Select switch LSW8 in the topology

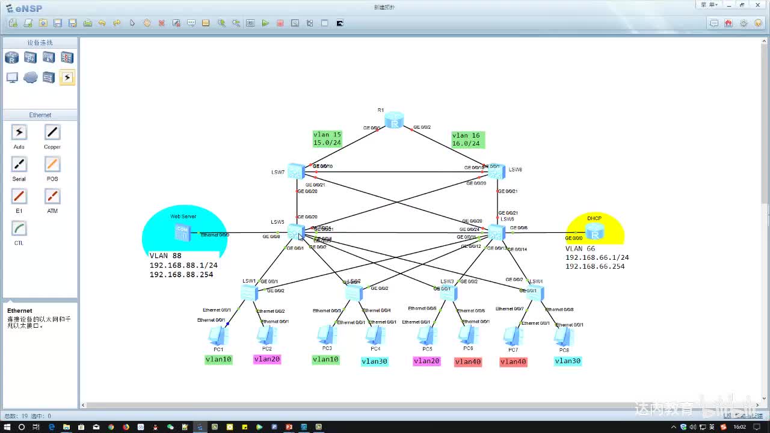[x=496, y=171]
